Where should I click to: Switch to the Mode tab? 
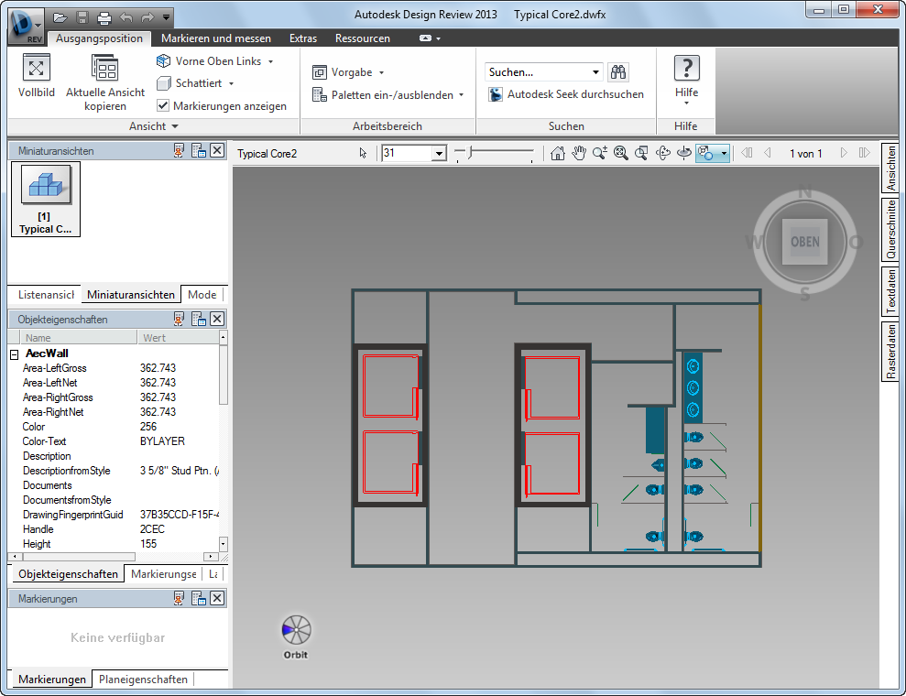click(x=202, y=295)
